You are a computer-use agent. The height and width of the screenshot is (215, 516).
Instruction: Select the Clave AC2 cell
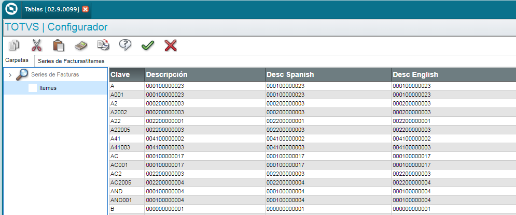127,173
